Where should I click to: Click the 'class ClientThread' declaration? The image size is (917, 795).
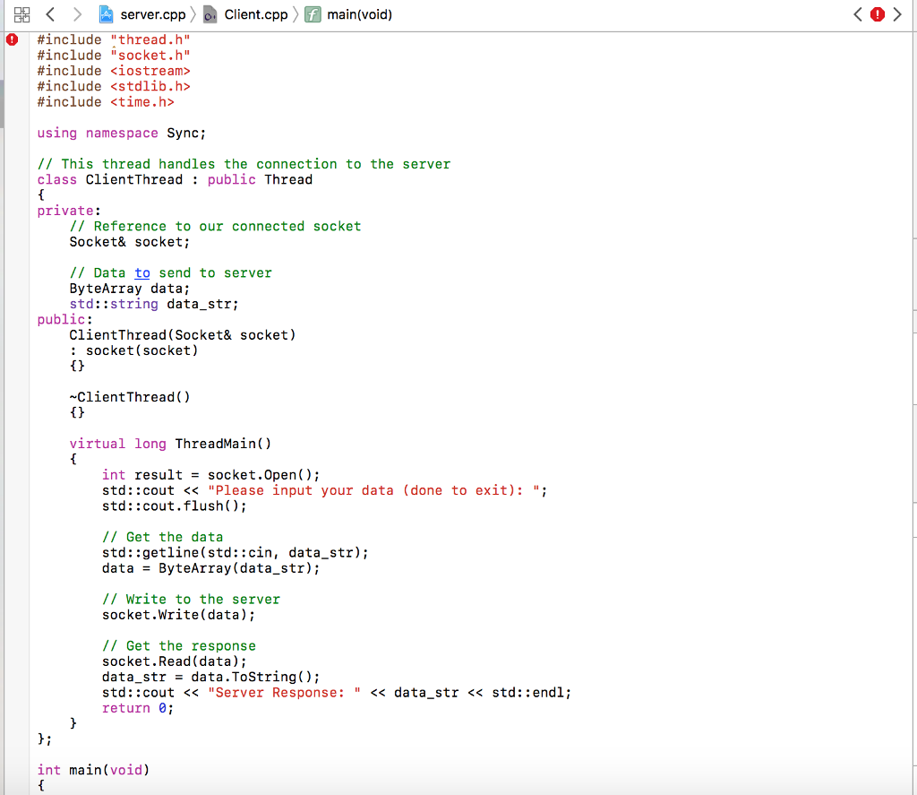click(175, 180)
